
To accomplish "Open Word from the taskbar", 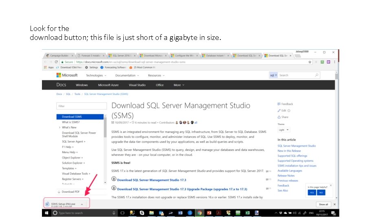I will click(180, 213).
